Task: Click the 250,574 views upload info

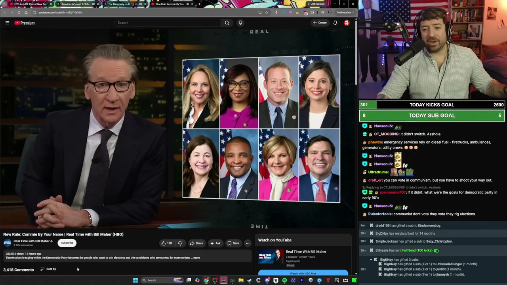Action: [x=23, y=254]
